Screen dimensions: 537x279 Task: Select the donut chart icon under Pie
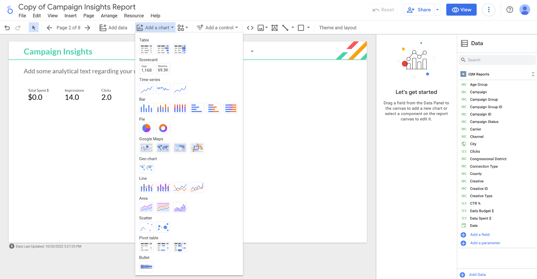pyautogui.click(x=163, y=128)
